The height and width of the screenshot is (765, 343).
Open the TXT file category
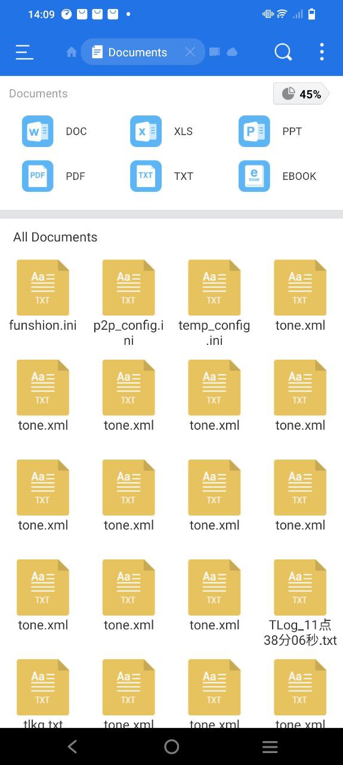162,176
